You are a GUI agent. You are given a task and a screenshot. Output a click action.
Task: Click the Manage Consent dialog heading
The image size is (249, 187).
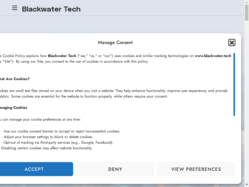coord(115,42)
